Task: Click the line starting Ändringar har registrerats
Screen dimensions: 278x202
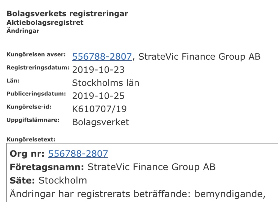Action: 138,194
